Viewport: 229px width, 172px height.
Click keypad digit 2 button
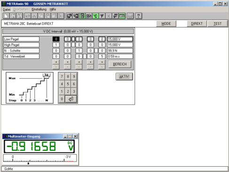(68, 91)
